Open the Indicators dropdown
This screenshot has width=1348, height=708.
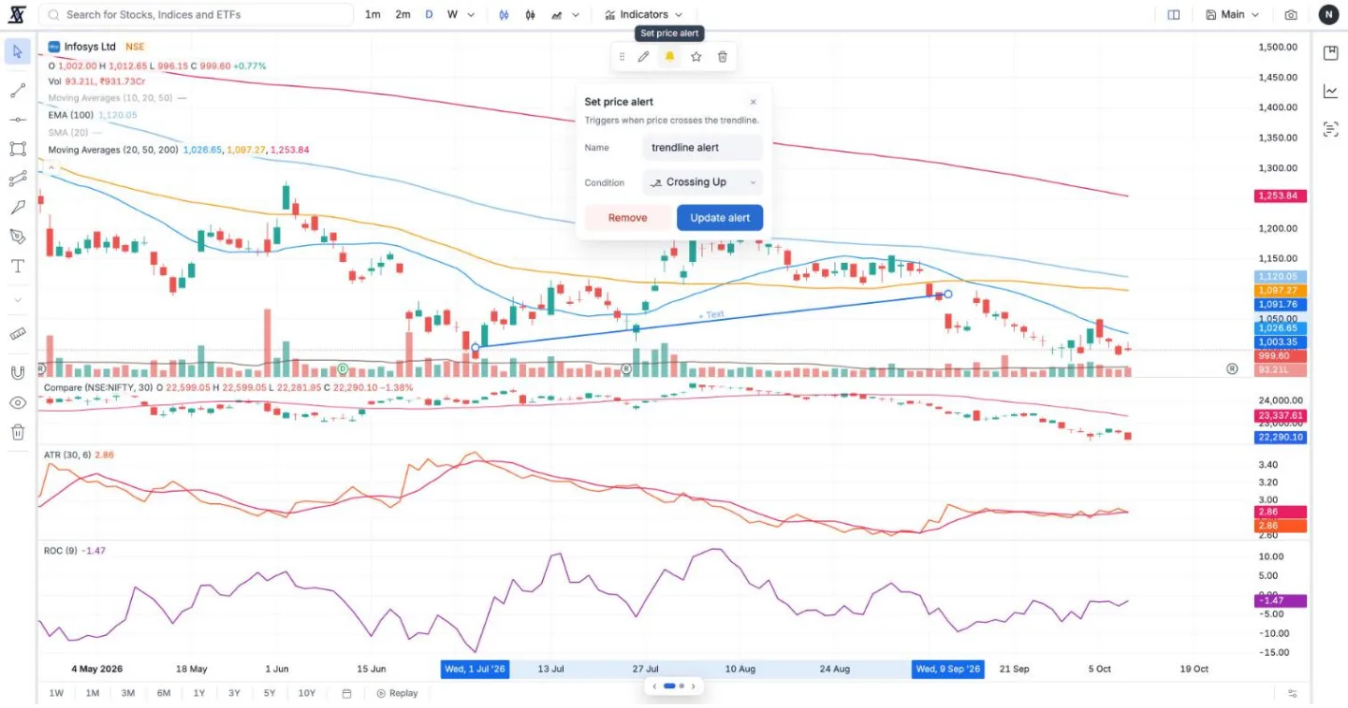[644, 15]
